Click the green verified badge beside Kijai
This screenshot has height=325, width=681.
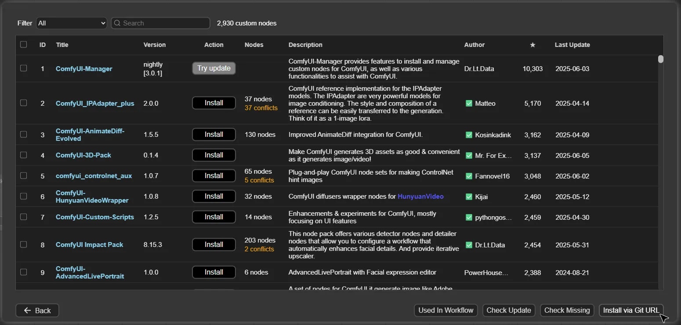point(469,197)
